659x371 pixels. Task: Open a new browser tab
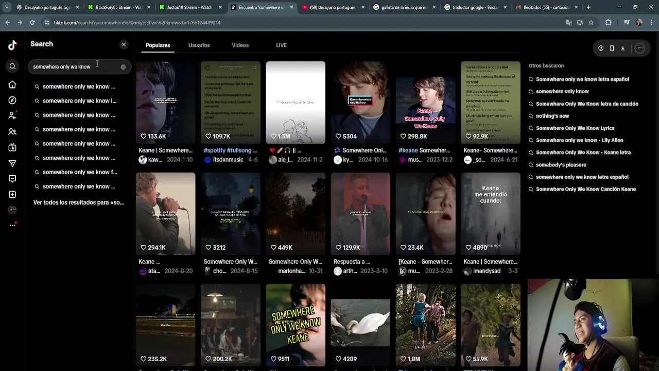tap(588, 7)
